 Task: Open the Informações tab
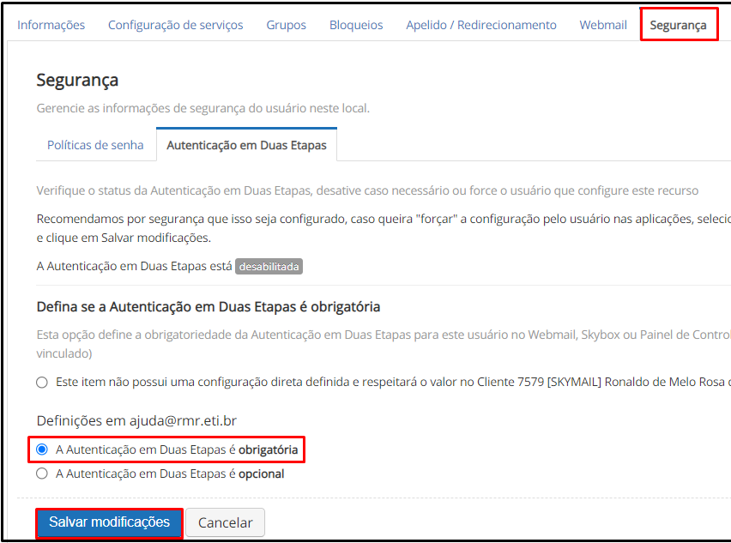[x=51, y=25]
